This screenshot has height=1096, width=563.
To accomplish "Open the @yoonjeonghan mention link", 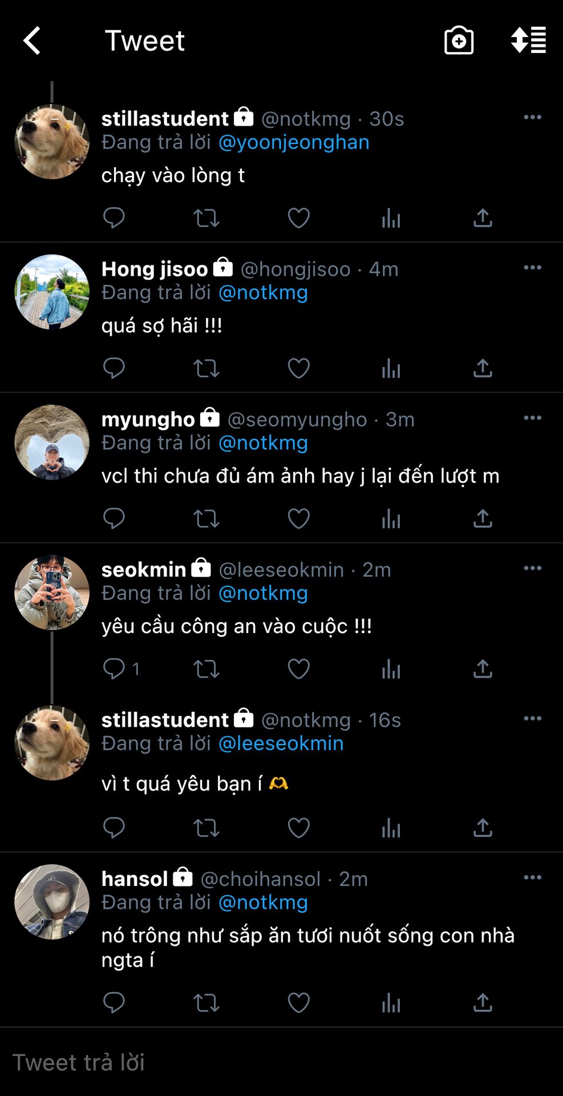I will 294,142.
